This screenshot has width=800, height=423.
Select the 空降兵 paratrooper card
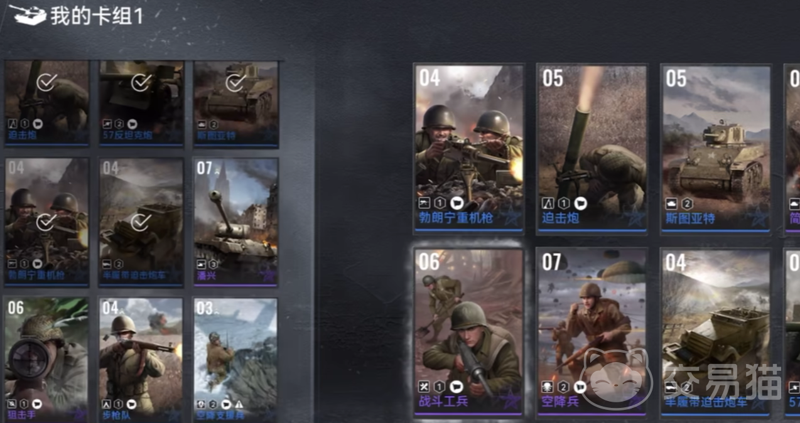coord(592,331)
